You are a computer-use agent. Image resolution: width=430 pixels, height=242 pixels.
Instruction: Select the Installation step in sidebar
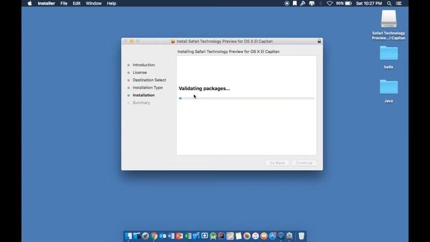tap(143, 95)
